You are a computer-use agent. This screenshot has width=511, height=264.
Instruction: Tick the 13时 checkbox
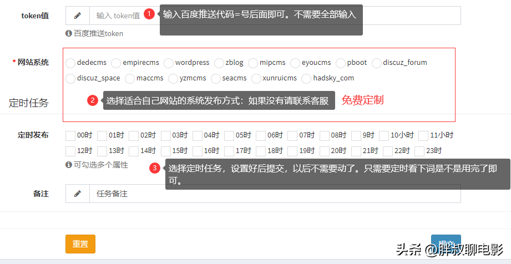[x=102, y=151]
